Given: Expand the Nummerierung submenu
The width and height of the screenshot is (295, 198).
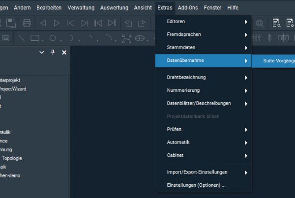Looking at the screenshot, I should point(204,90).
